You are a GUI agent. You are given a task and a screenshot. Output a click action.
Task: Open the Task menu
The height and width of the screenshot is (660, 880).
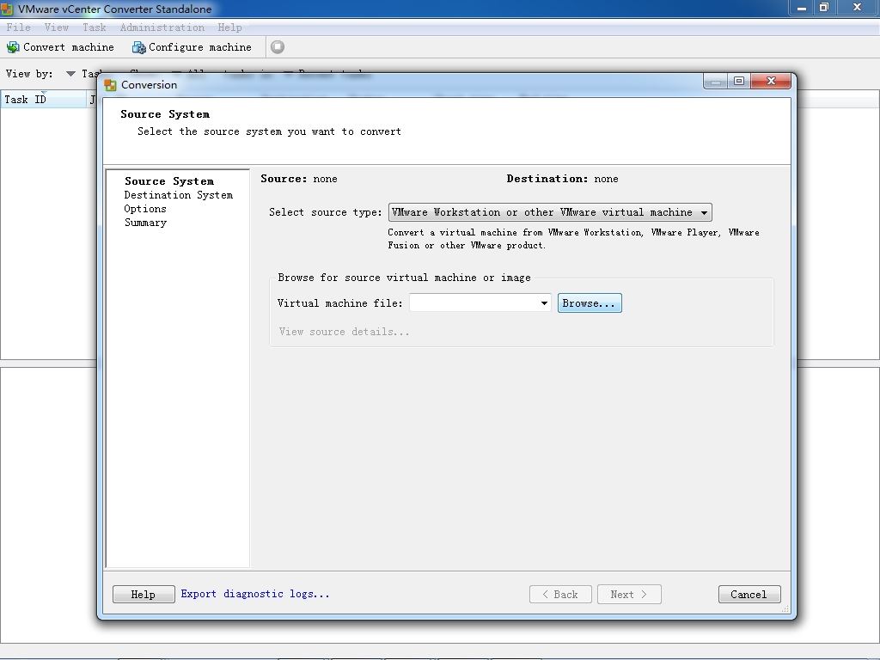pos(95,27)
